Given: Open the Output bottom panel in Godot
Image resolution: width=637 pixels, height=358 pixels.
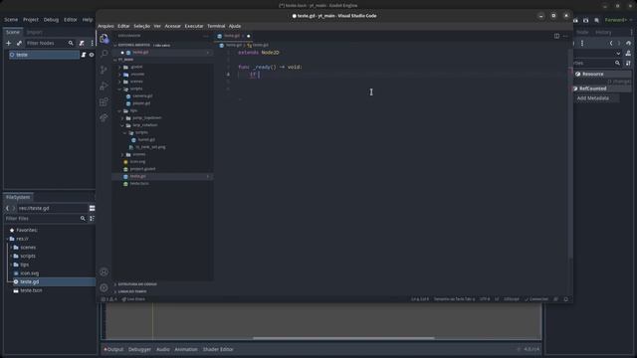Looking at the screenshot, I should tap(113, 349).
